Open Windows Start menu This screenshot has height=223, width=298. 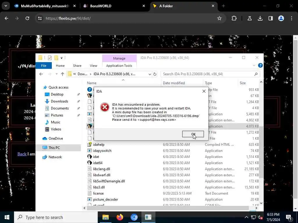pos(7,217)
